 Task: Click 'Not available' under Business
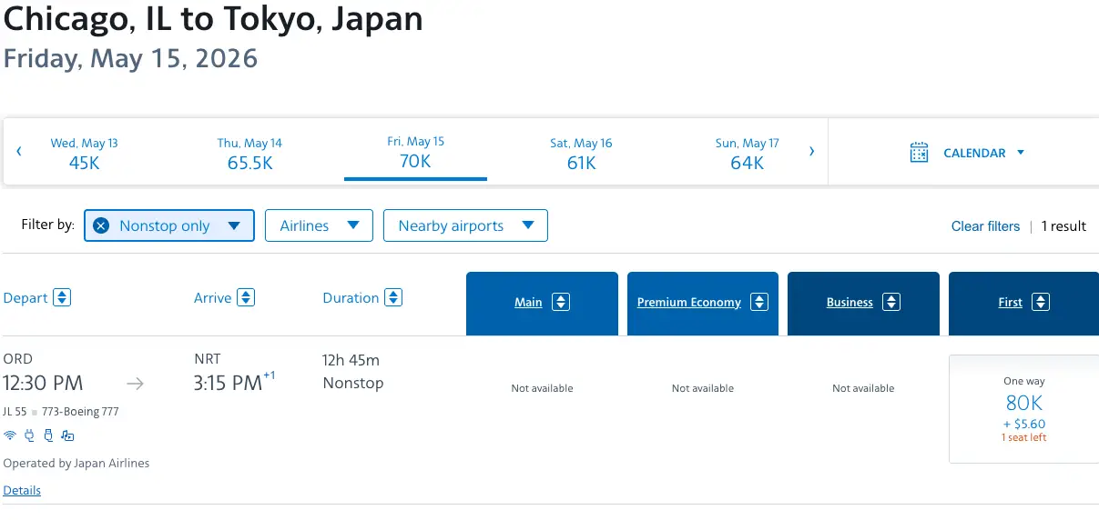(x=863, y=388)
